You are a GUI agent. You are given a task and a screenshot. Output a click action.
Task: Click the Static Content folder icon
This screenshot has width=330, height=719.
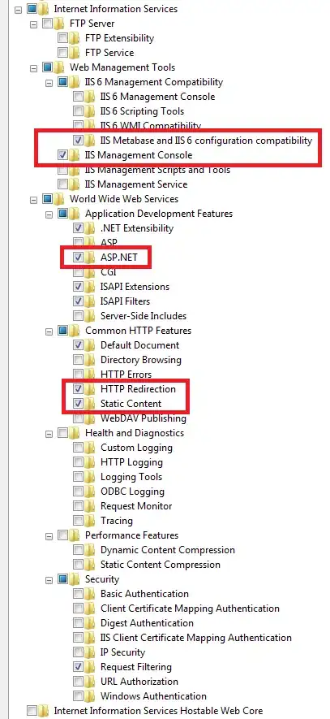click(90, 404)
